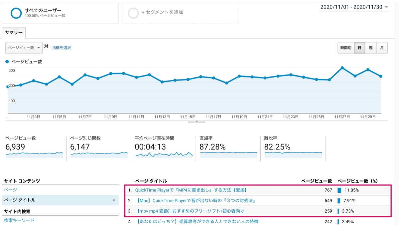Screen dimensions: 399x225
Task: Click the 3.49% percentage text
Action: coord(348,221)
